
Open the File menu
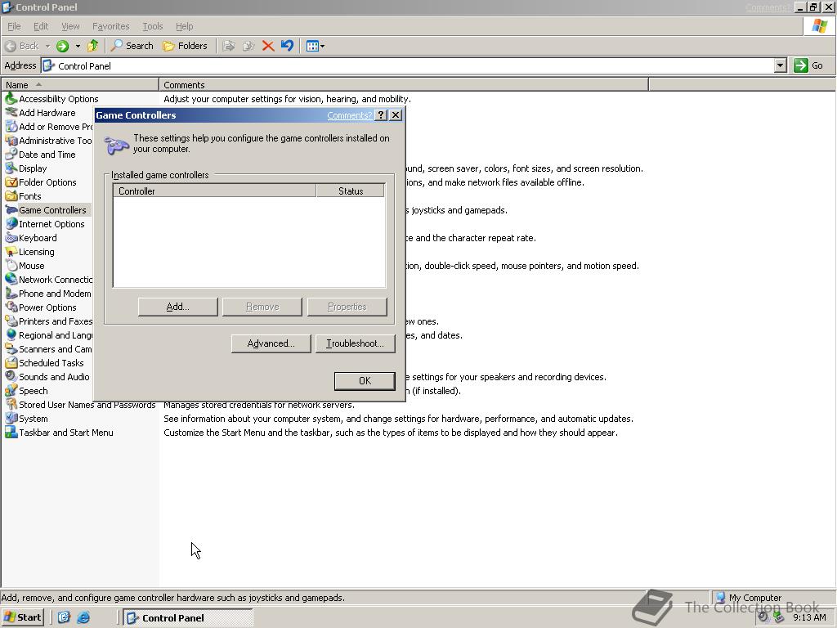click(14, 26)
